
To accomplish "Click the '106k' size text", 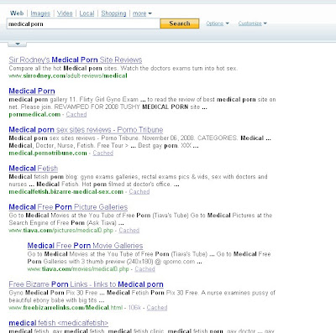I will 134,308.
